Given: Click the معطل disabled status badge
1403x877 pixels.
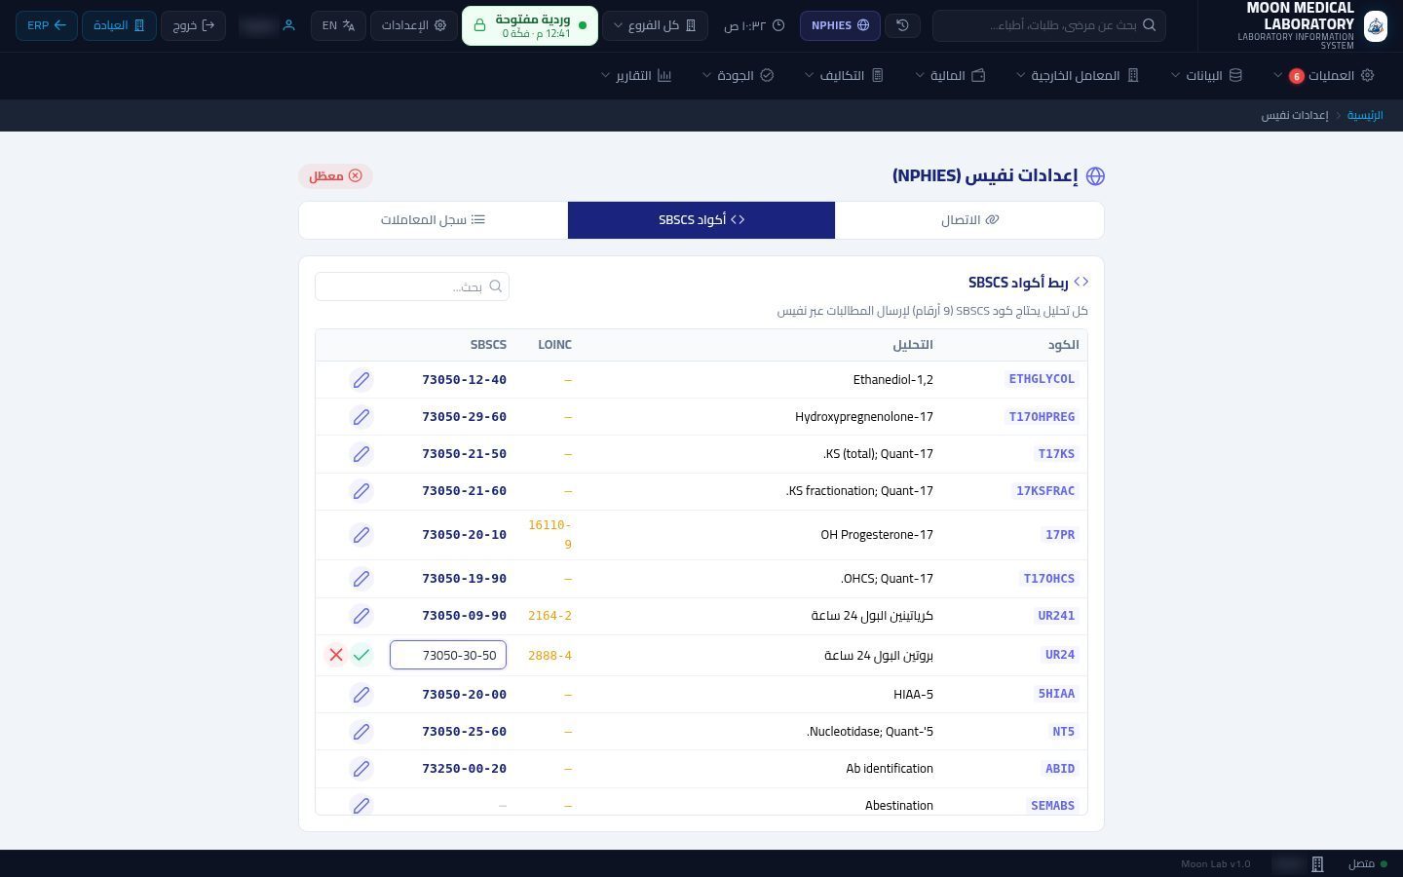Looking at the screenshot, I should tap(335, 176).
